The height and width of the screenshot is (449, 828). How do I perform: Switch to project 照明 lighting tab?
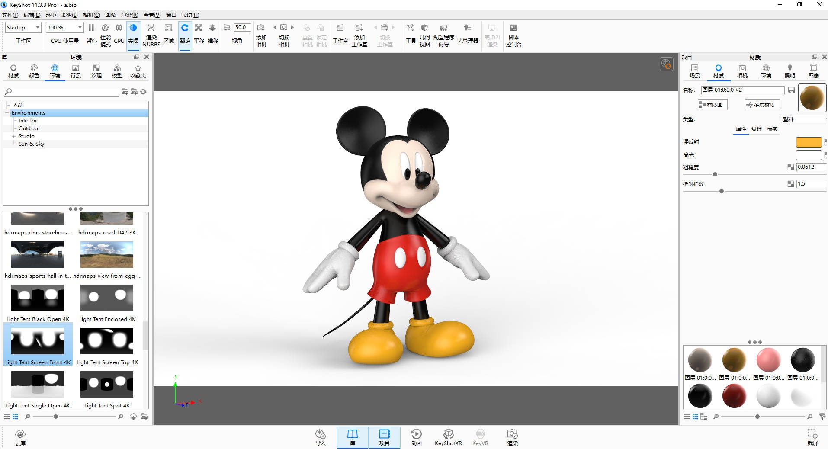[789, 71]
